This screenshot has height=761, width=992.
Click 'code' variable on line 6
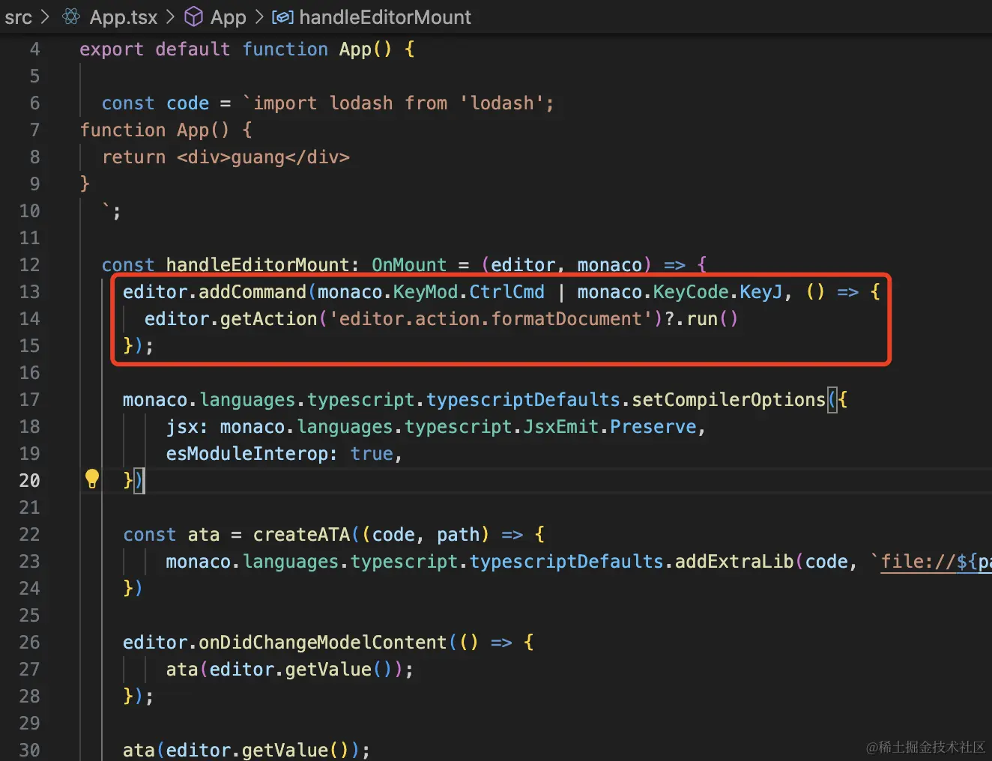(187, 103)
